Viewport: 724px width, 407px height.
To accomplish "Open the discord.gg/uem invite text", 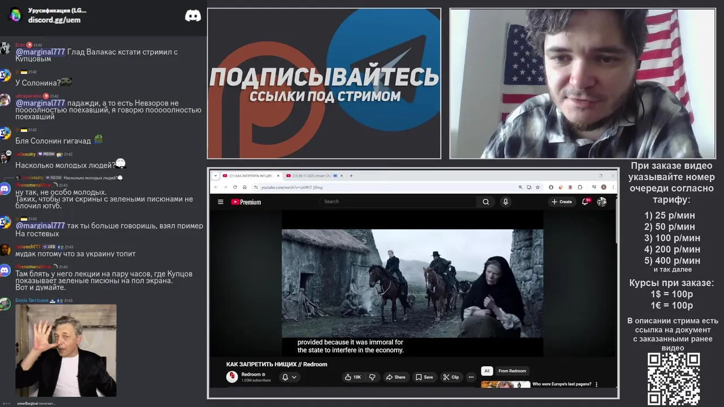I will coord(54,20).
